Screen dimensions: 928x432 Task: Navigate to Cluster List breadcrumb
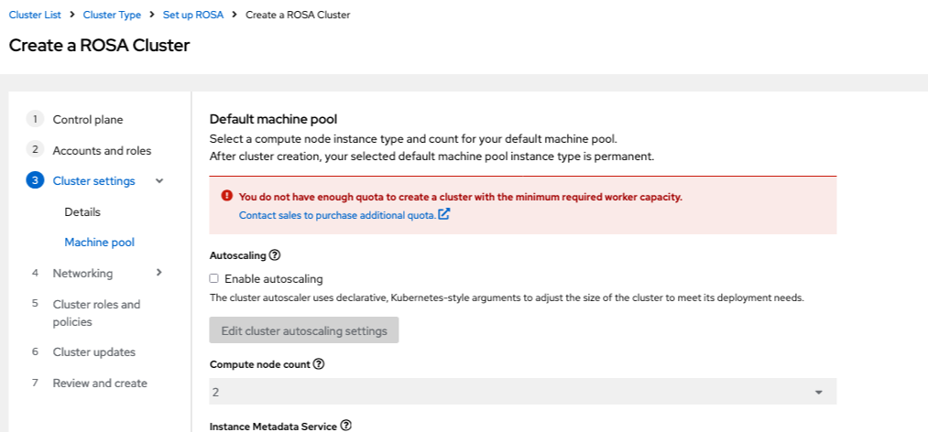point(35,15)
